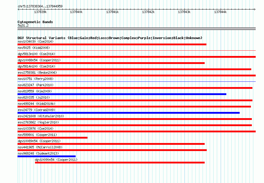Select the red bar under esv2421608
This screenshot has width=264, height=183.
[x=135, y=119]
